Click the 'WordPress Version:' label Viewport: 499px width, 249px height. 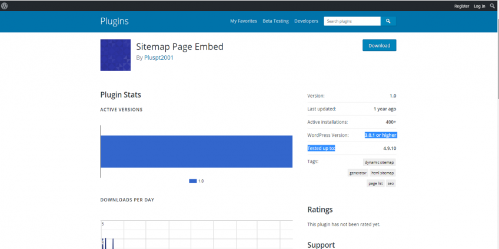[328, 135]
